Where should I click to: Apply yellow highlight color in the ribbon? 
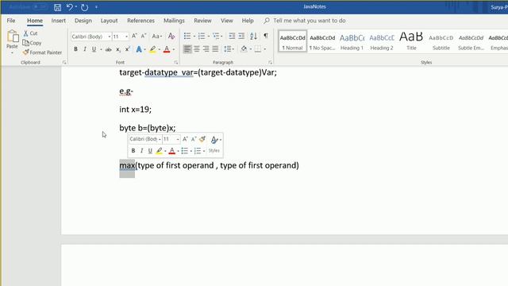152,49
